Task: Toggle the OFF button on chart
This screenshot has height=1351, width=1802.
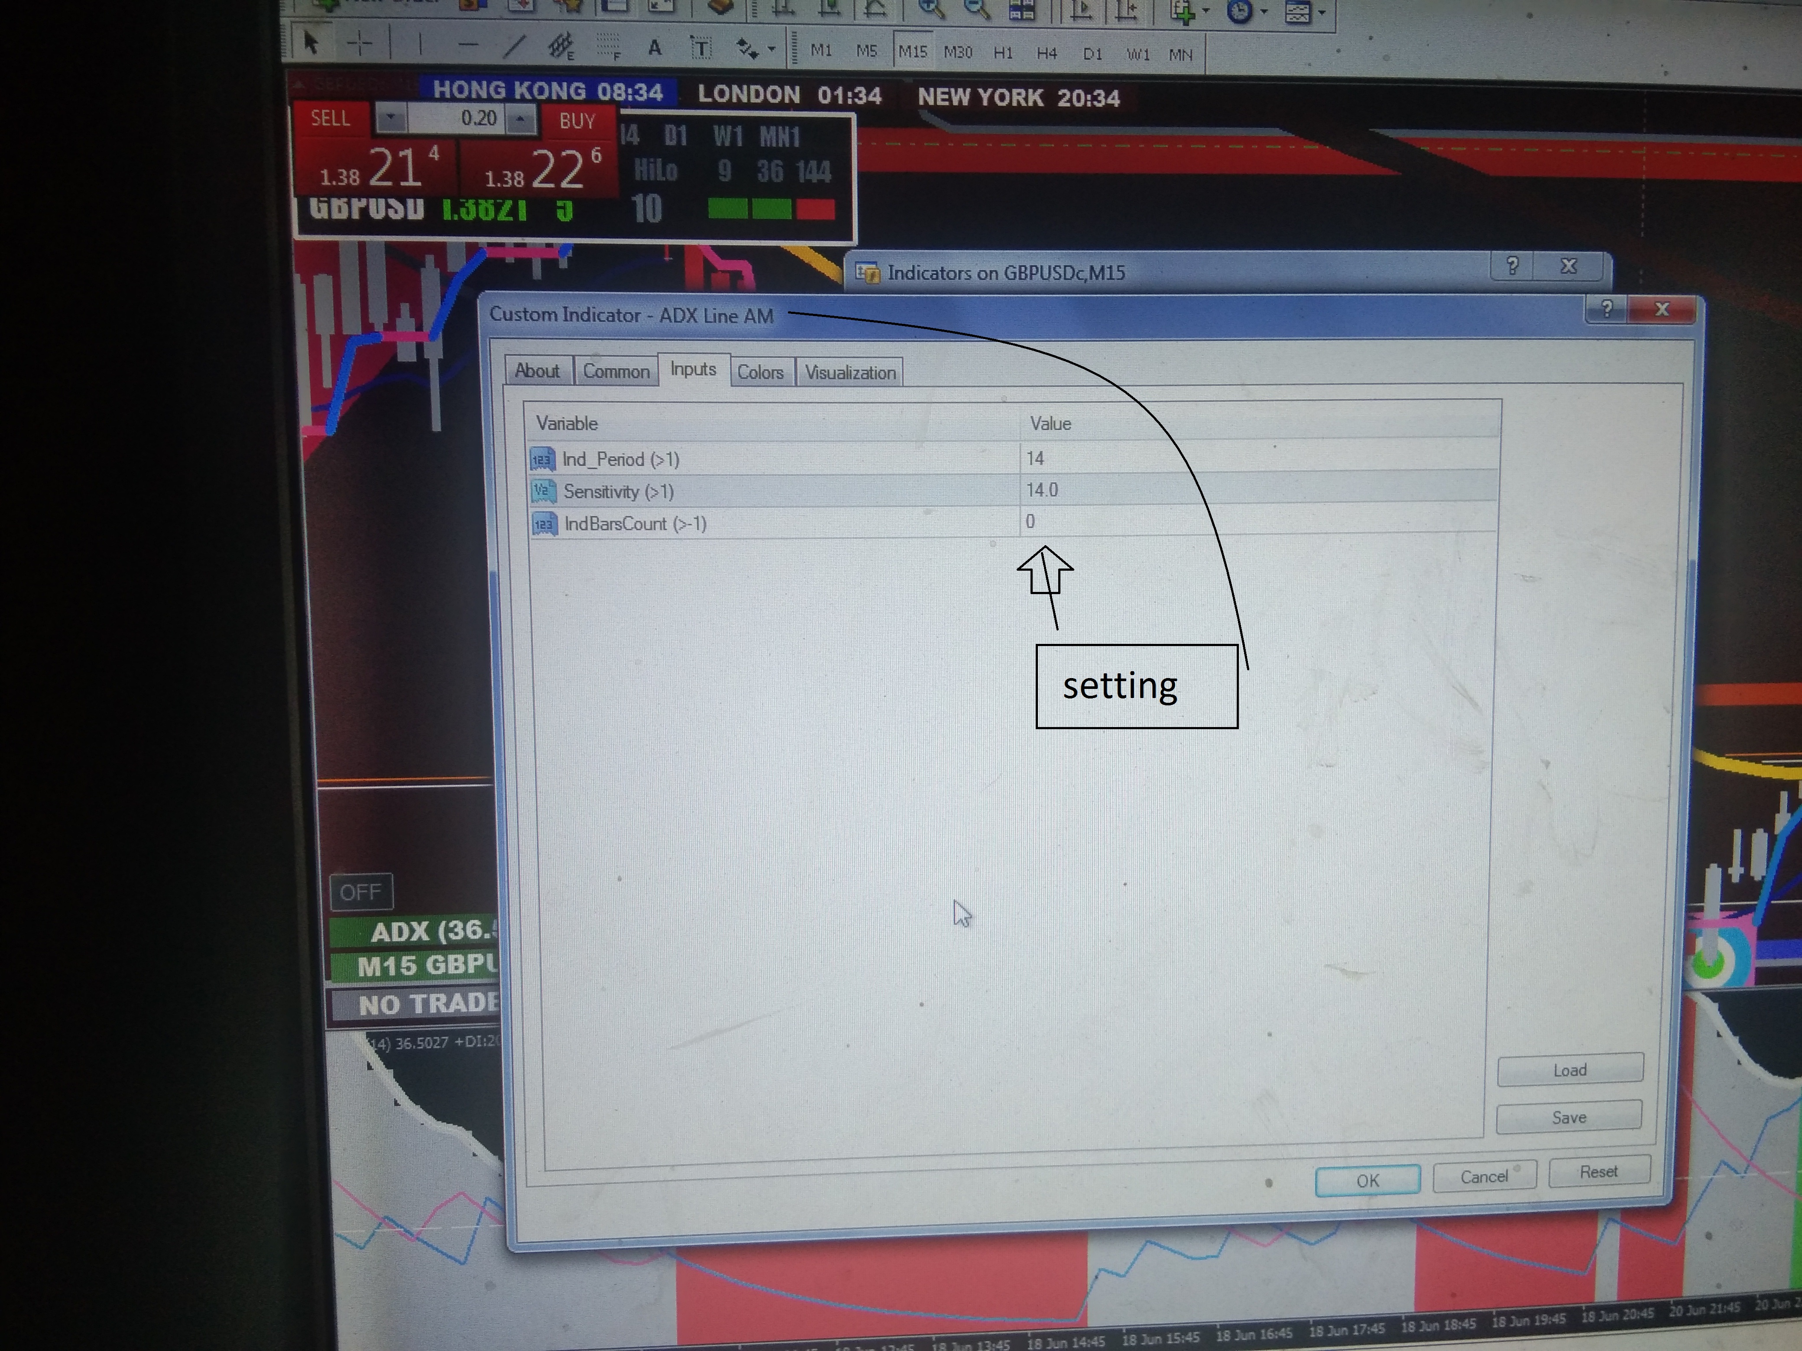Action: [x=361, y=892]
